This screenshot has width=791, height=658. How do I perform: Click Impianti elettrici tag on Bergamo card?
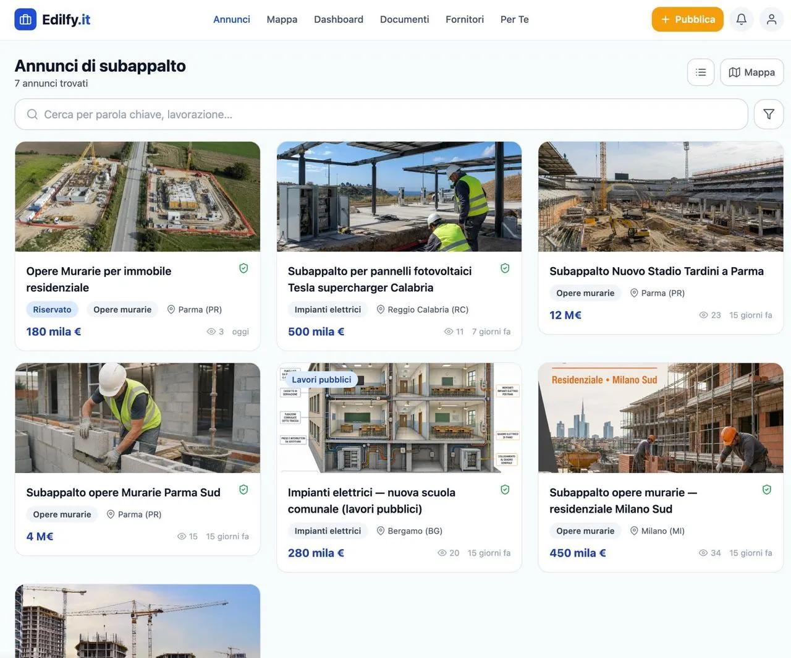point(328,531)
